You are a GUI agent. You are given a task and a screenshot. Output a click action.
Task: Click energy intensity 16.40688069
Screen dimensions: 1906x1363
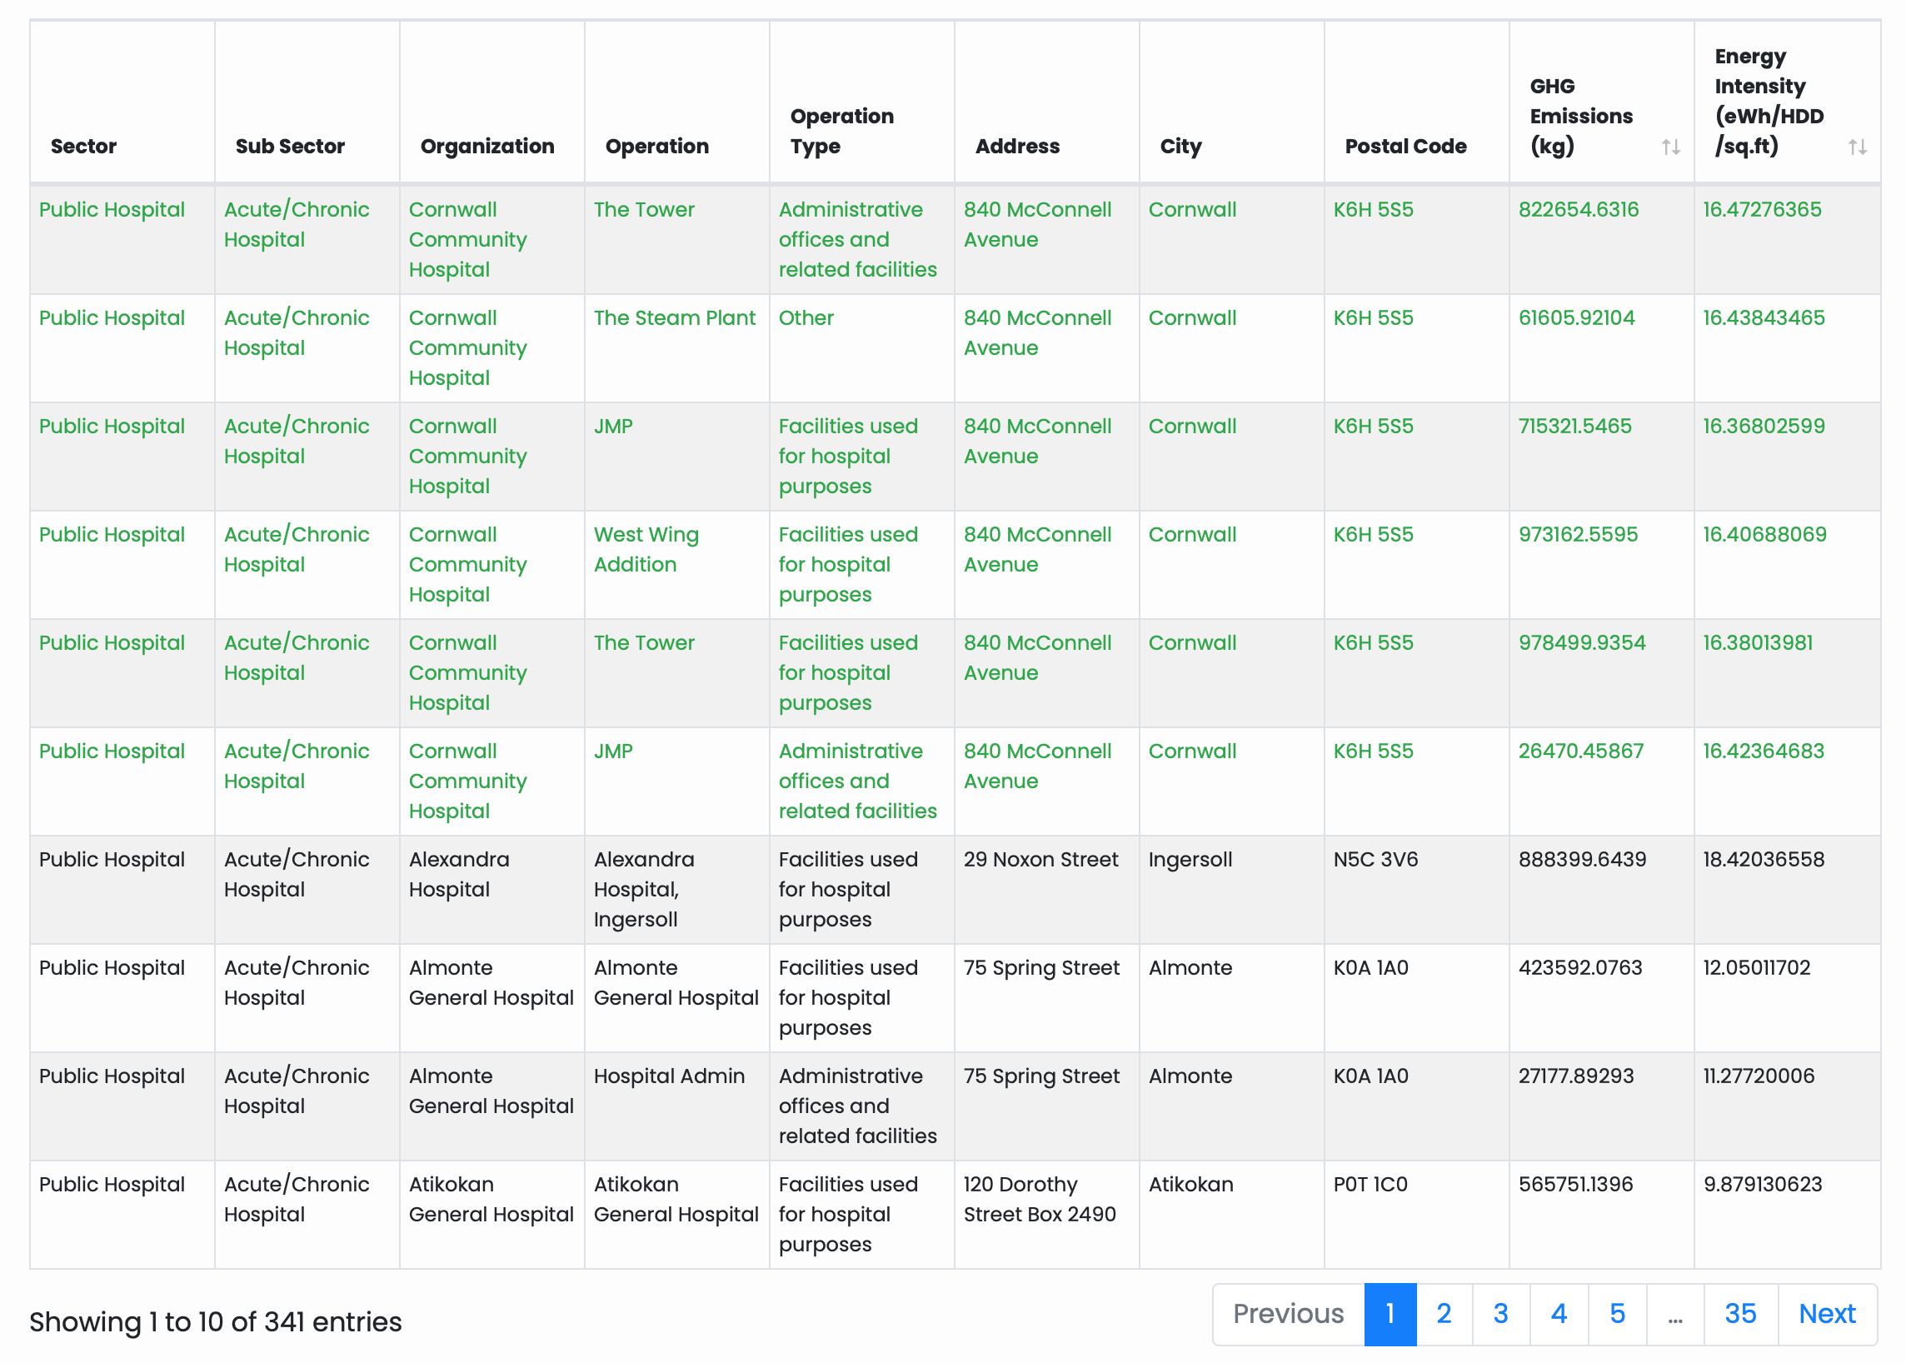1764,535
